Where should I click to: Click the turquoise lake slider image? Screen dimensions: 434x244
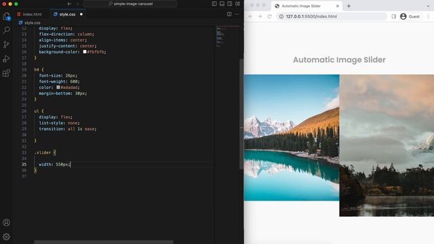292,138
